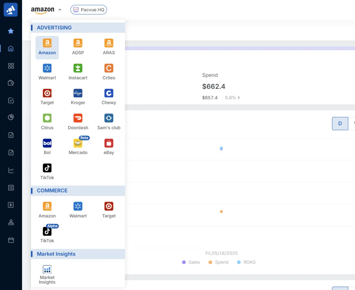Click the $657.4 previous spend value
The height and width of the screenshot is (290, 355).
click(x=210, y=98)
